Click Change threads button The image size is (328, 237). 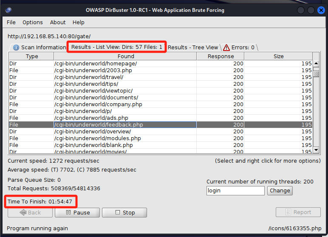pyautogui.click(x=280, y=190)
